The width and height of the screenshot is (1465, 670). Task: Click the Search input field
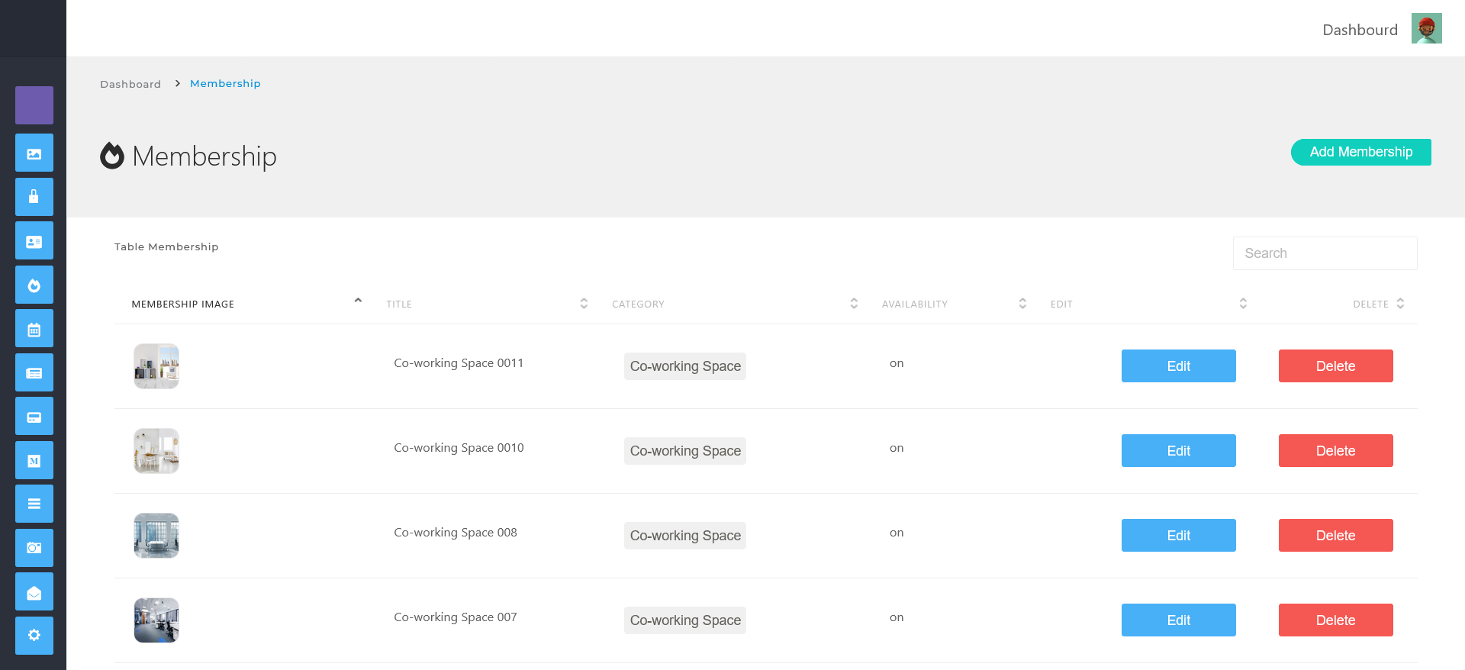coord(1325,253)
